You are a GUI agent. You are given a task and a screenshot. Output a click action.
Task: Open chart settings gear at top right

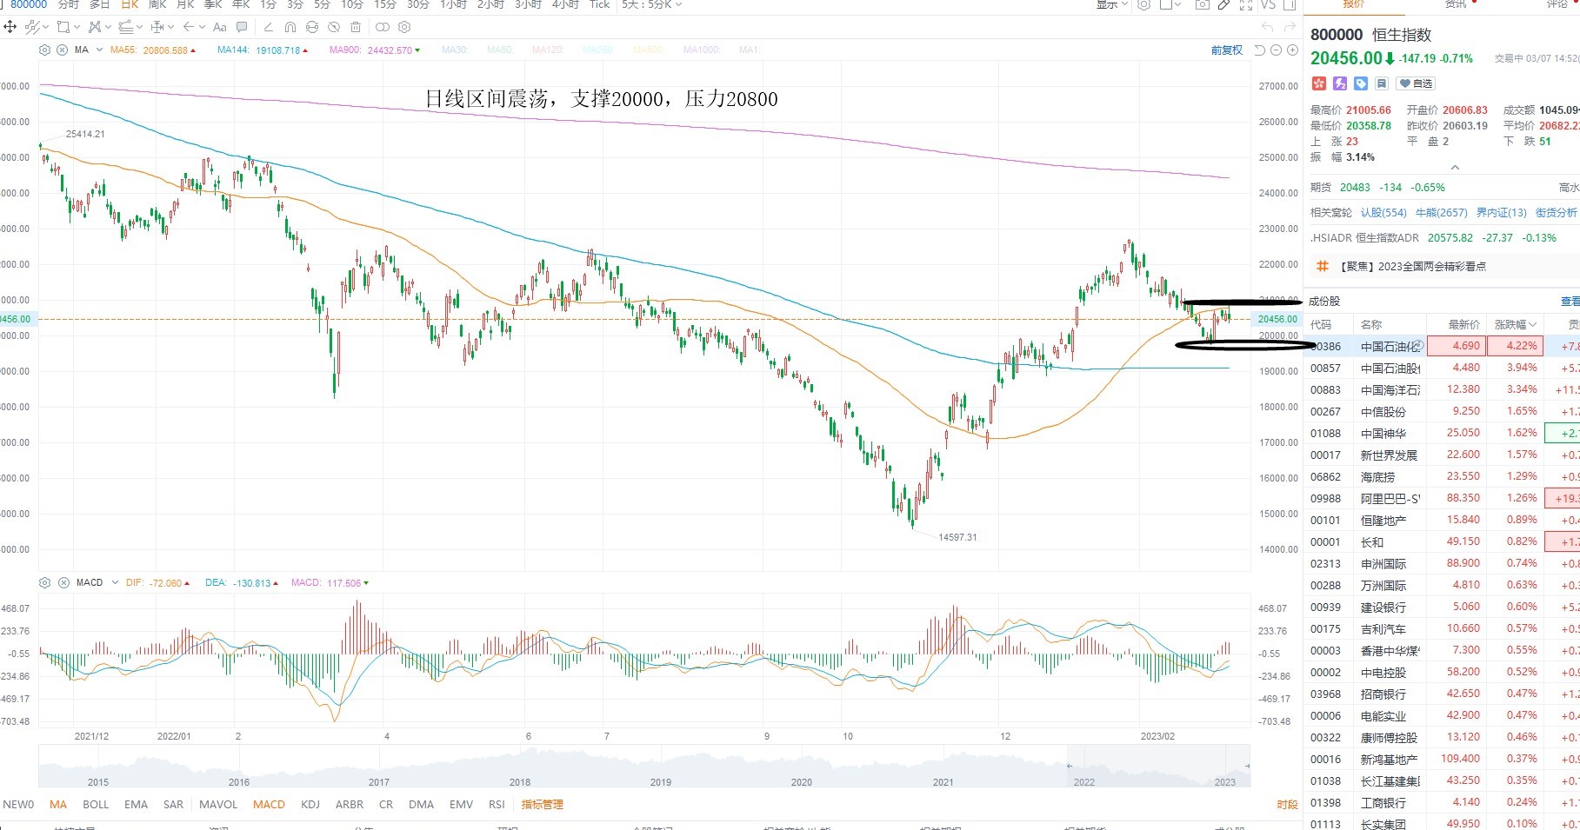click(1143, 4)
